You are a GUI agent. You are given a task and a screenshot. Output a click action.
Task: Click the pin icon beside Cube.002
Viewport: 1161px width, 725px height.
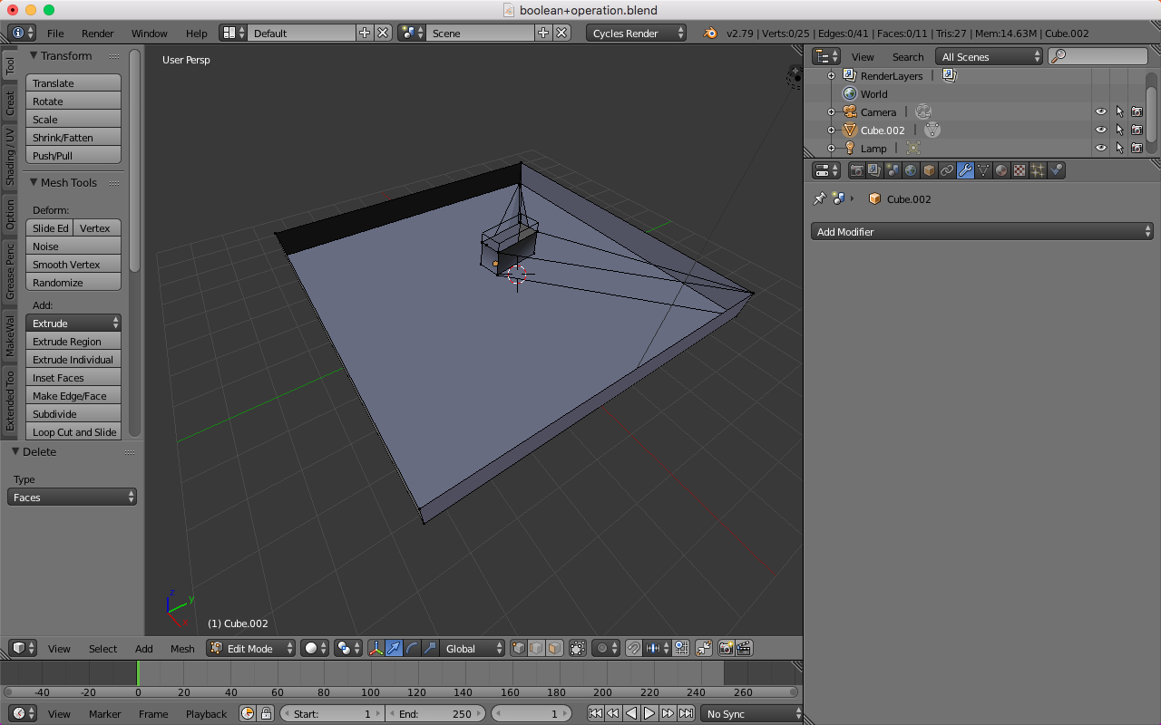[x=819, y=198]
